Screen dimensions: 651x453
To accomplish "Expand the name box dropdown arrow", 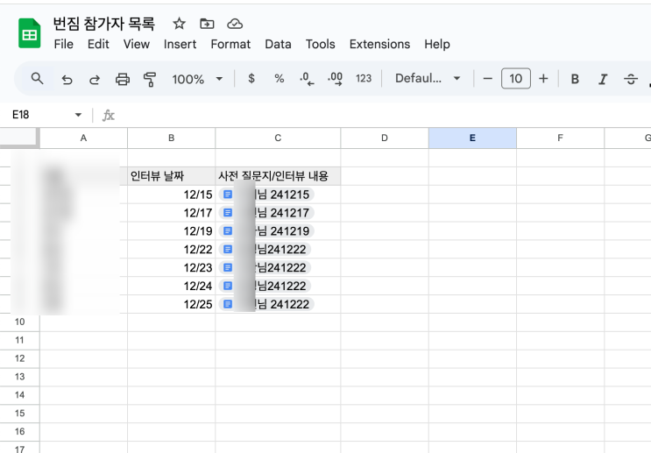I will [x=78, y=115].
